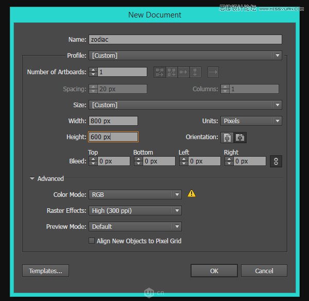This screenshot has width=309, height=301.
Task: Open the Profile dropdown
Action: 185,55
